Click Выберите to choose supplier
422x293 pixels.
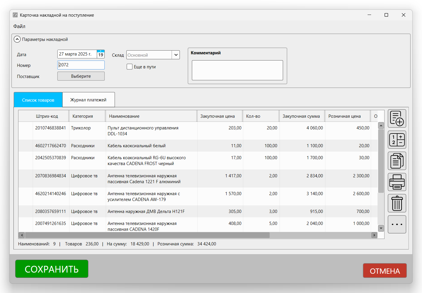(81, 76)
